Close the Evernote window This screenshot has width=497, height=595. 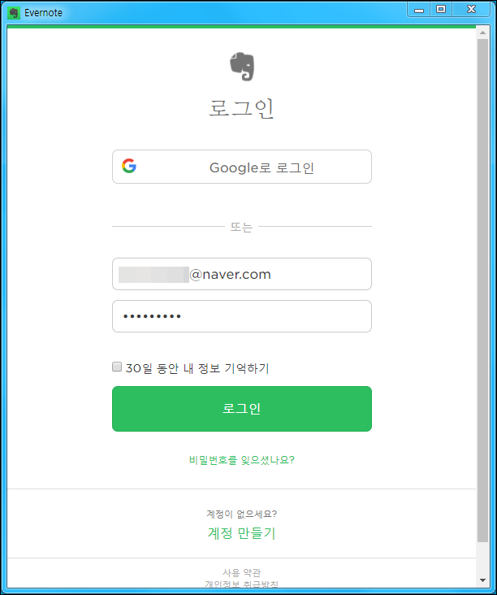click(x=471, y=10)
